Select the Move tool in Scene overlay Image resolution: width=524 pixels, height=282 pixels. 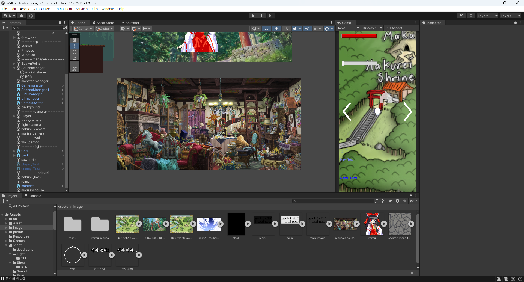[x=75, y=46]
